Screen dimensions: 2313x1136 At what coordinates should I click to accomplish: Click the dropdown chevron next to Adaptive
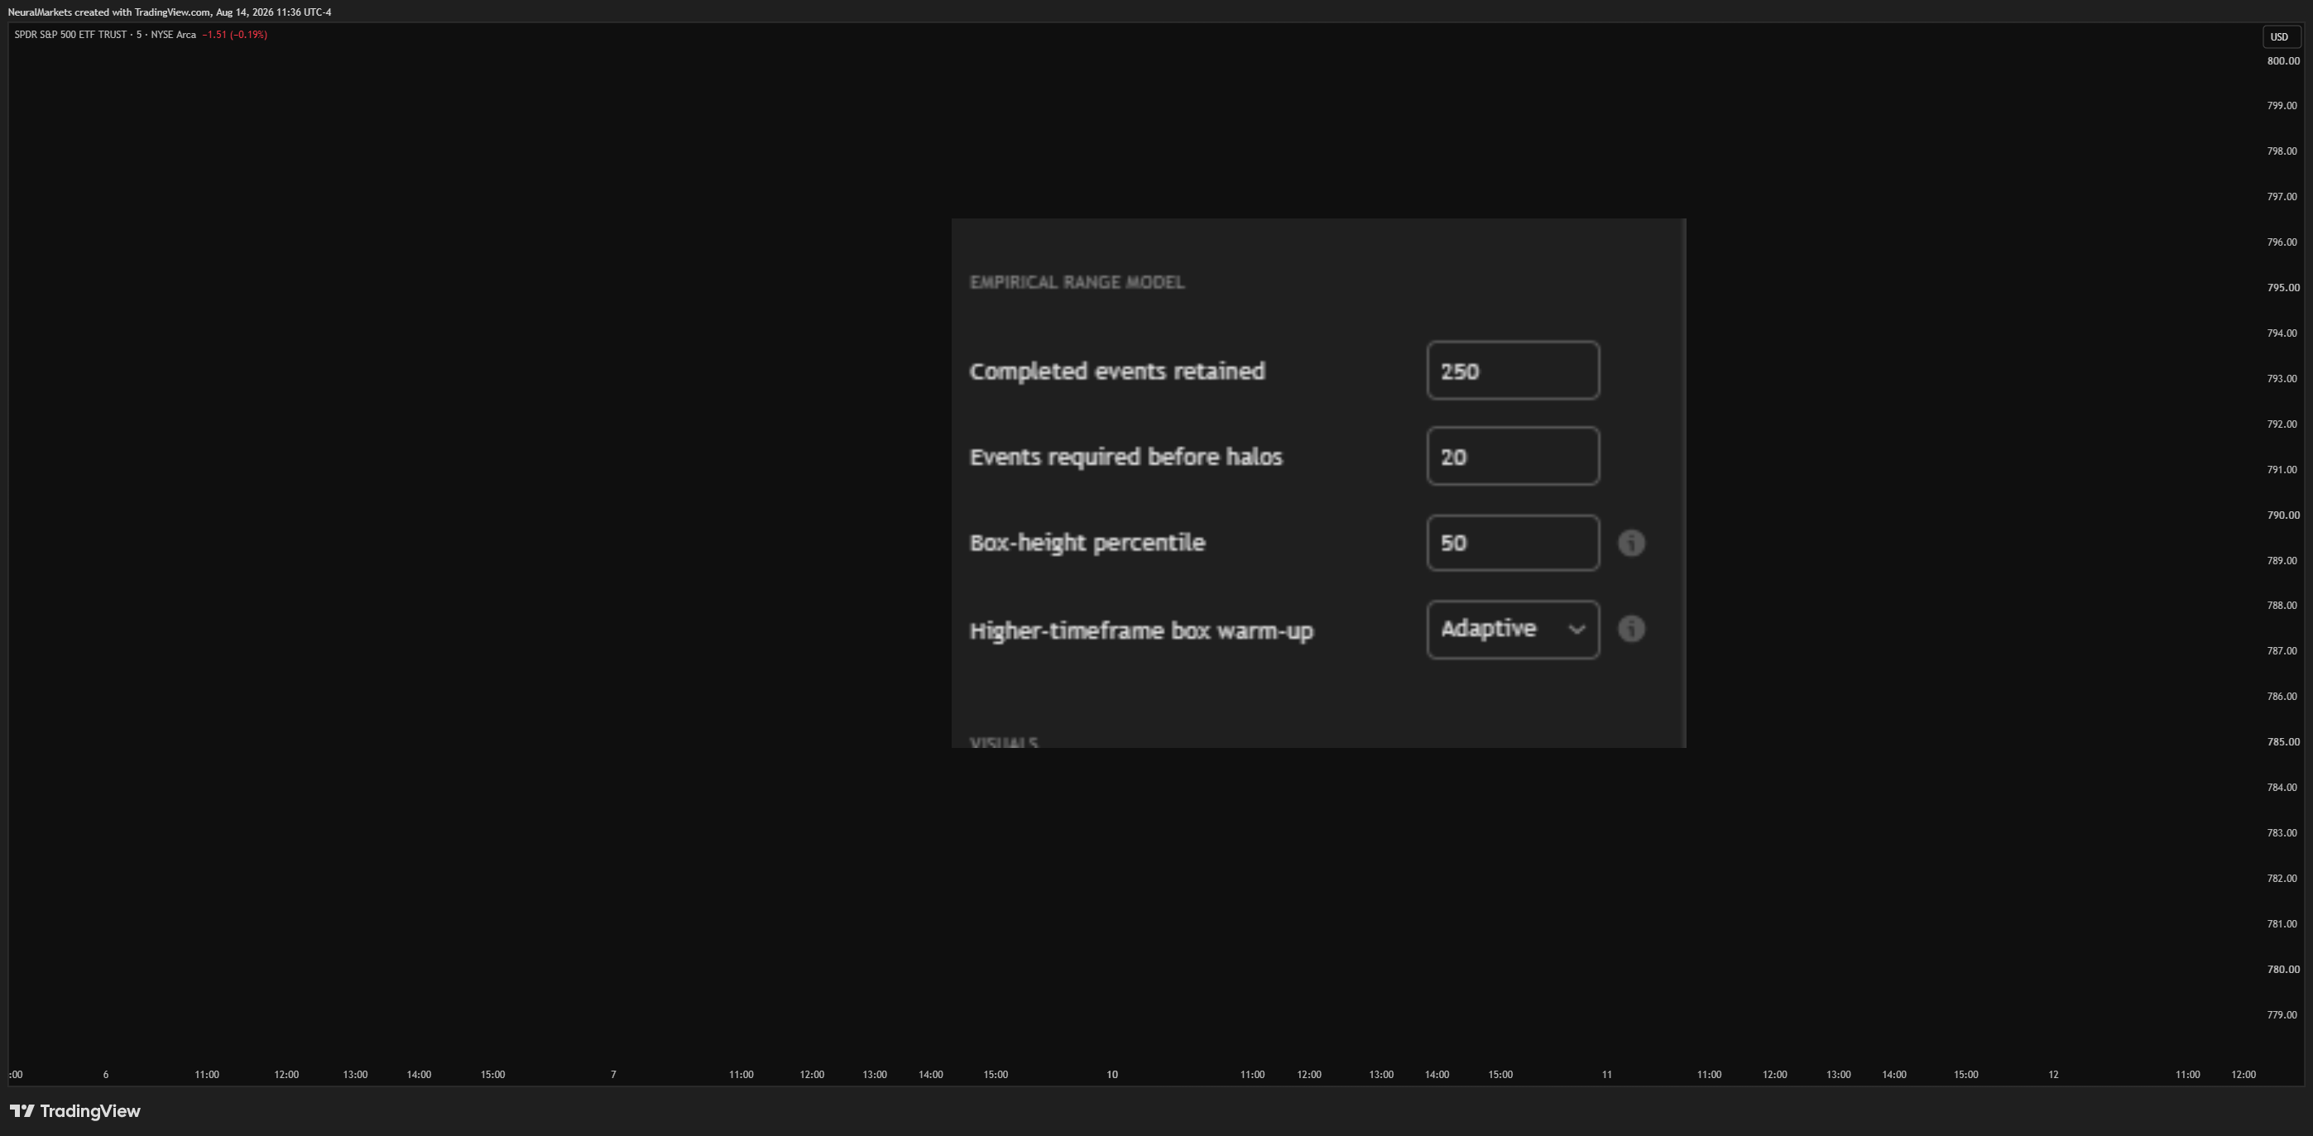coord(1576,630)
